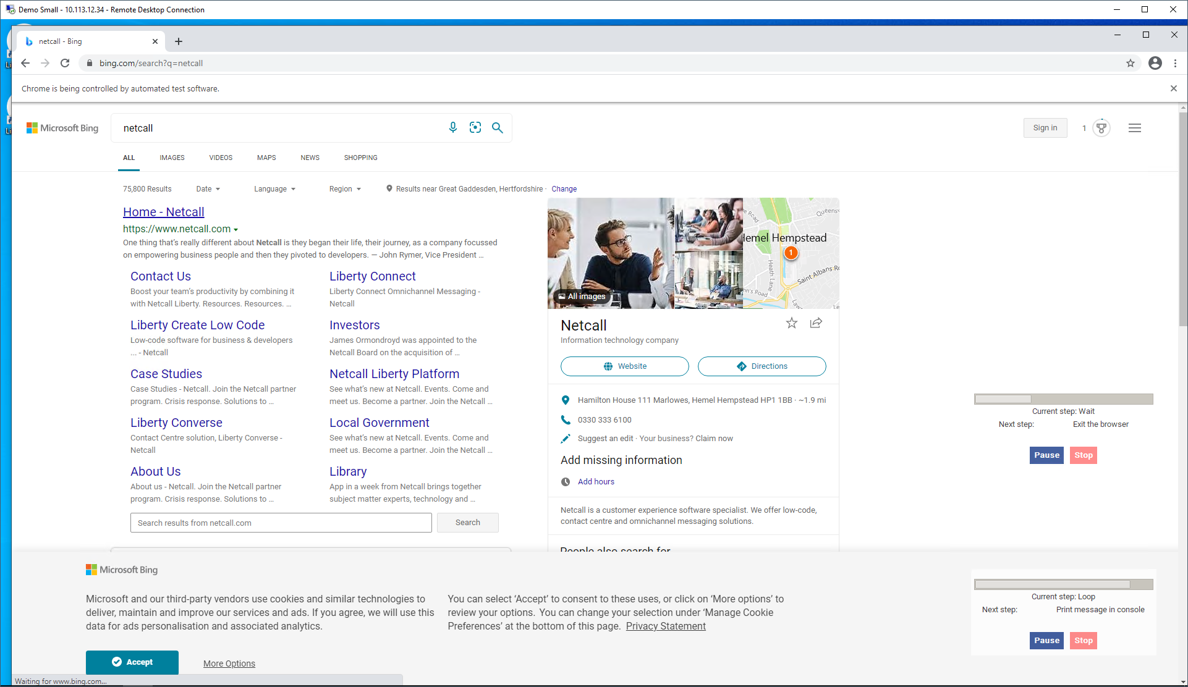Screen dimensions: 1188x687
Task: Click the Wait step progress bar
Action: 1063,399
